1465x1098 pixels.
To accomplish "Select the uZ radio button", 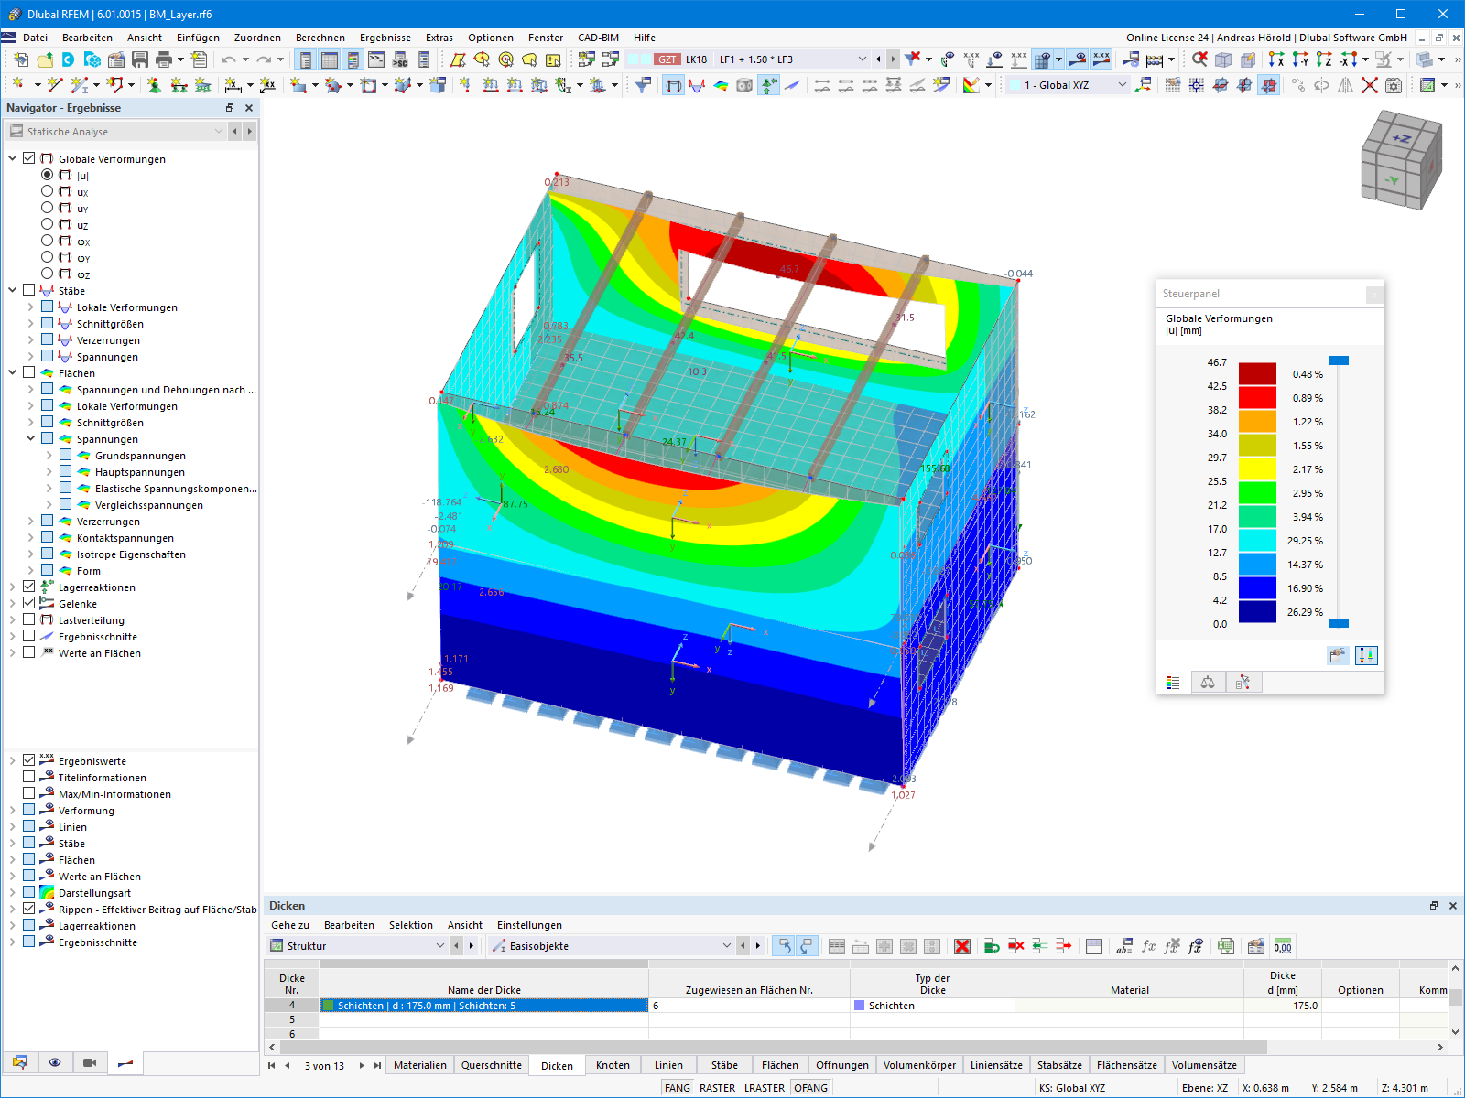I will point(47,224).
